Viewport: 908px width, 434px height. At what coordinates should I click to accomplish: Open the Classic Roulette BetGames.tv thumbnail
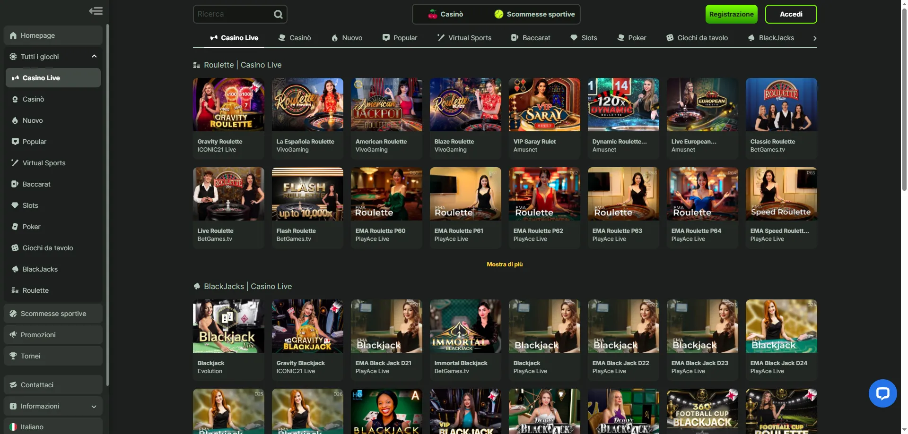click(x=781, y=104)
